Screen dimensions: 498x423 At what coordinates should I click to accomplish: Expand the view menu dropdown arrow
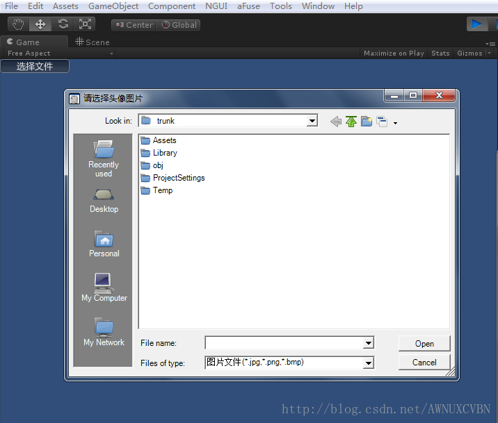(396, 123)
